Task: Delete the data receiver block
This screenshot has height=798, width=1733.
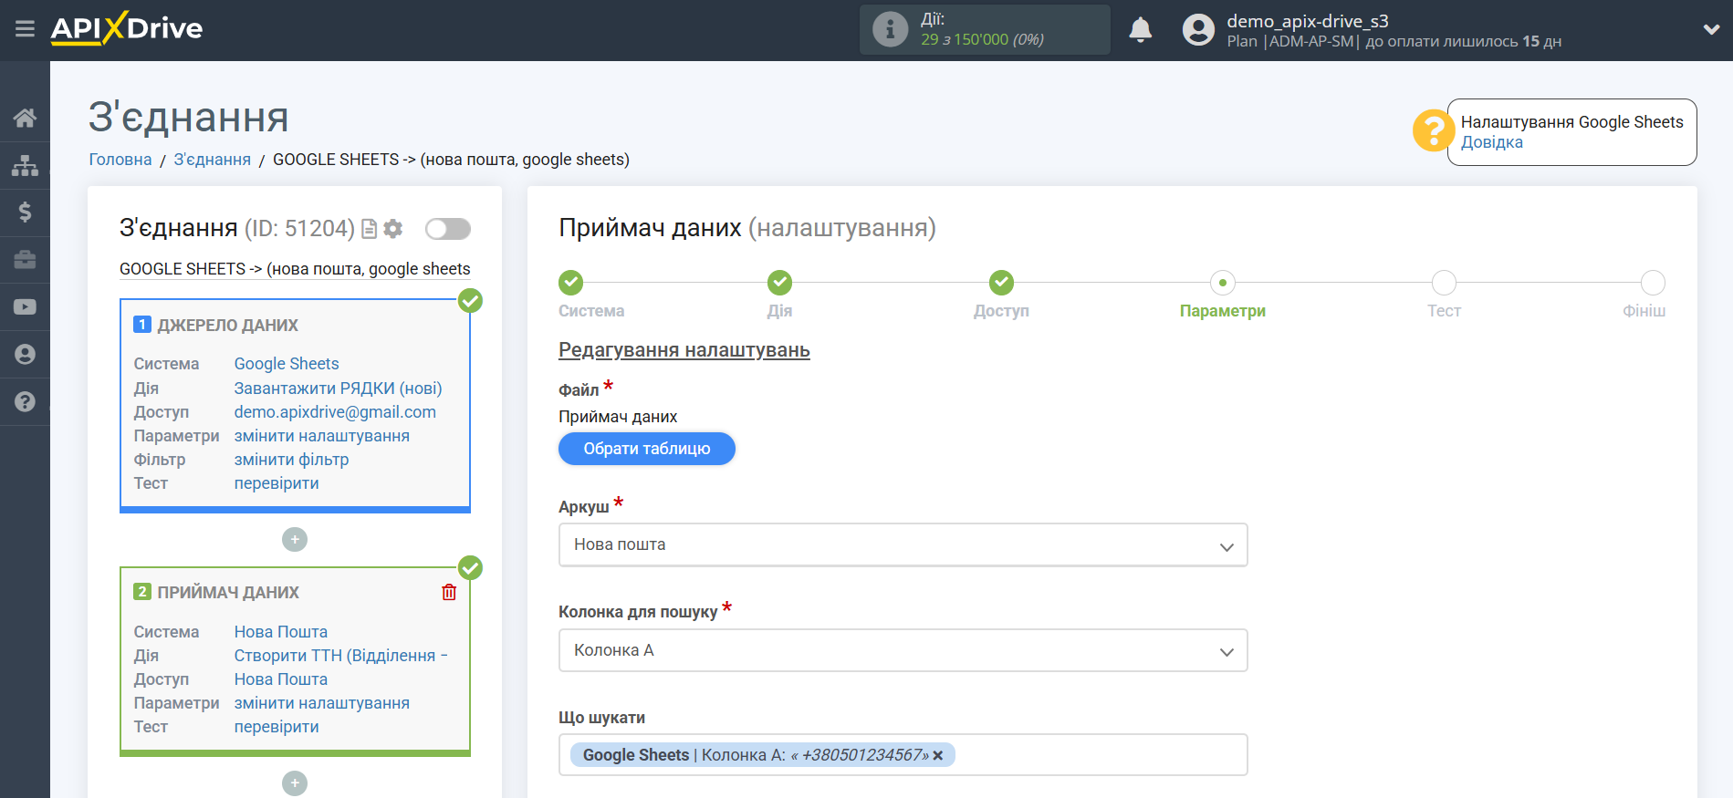Action: 449,592
